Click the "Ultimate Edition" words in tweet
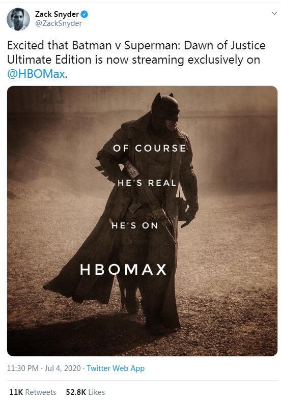This screenshot has height=402, width=281. point(49,60)
